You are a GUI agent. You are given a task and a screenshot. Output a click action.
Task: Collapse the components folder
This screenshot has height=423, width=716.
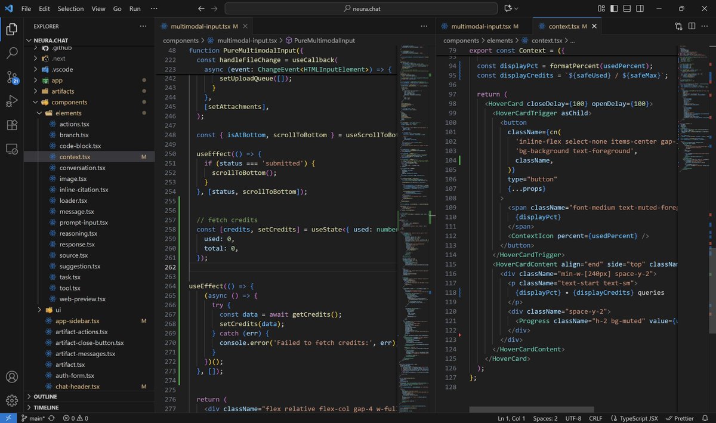pos(36,102)
